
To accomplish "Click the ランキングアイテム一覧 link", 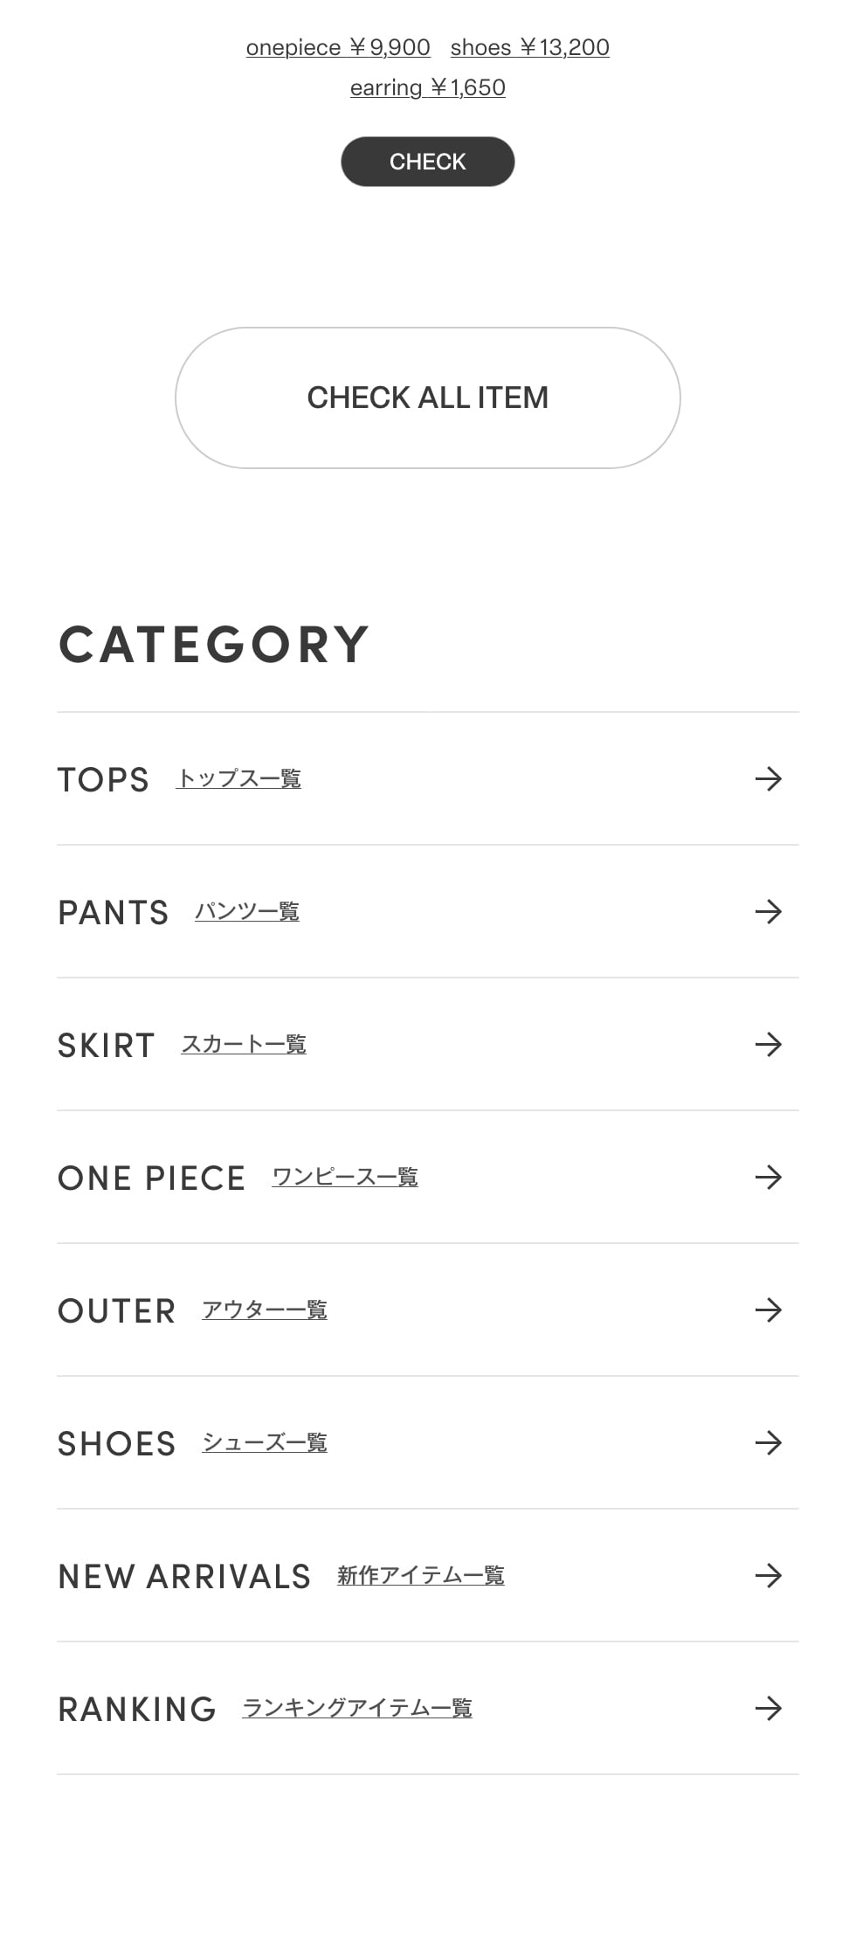I will 357,1708.
